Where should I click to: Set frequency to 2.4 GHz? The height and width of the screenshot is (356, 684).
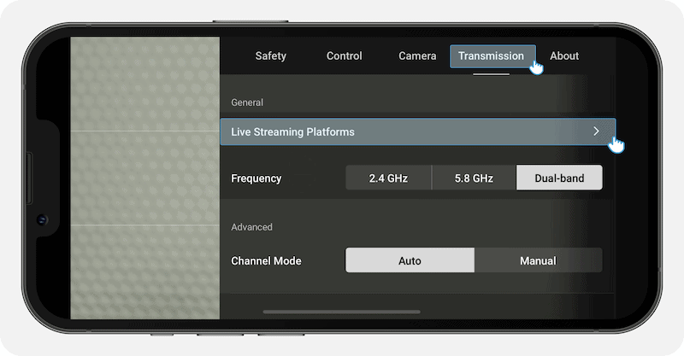click(x=388, y=178)
